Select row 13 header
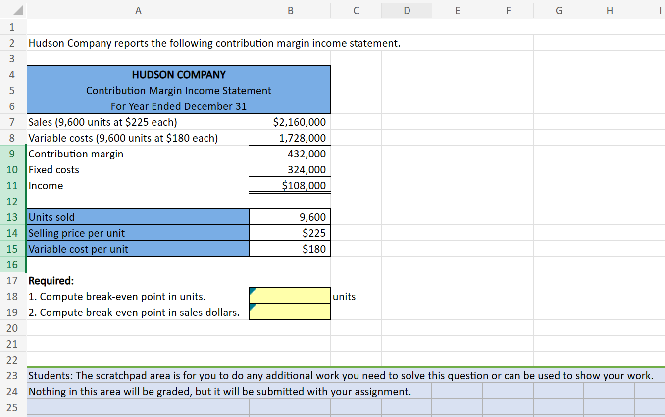The width and height of the screenshot is (665, 417). pos(12,217)
